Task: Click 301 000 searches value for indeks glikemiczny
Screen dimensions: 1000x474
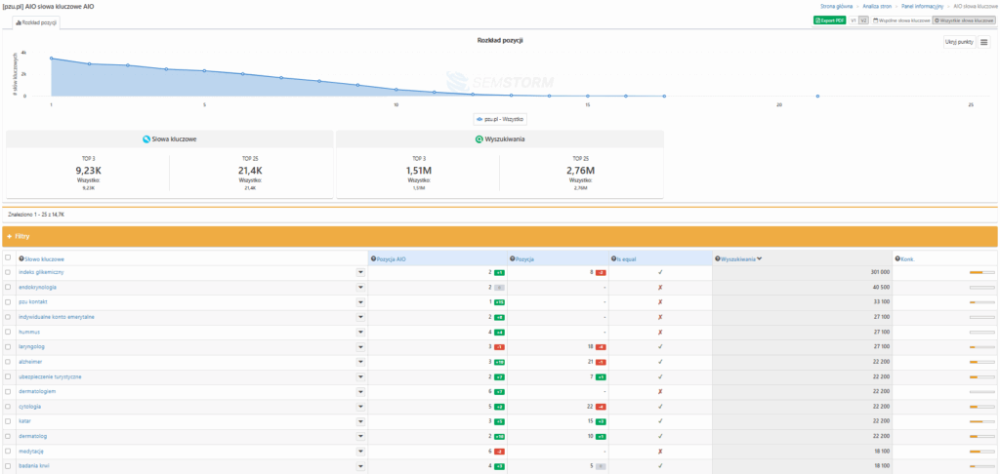Action: click(880, 273)
